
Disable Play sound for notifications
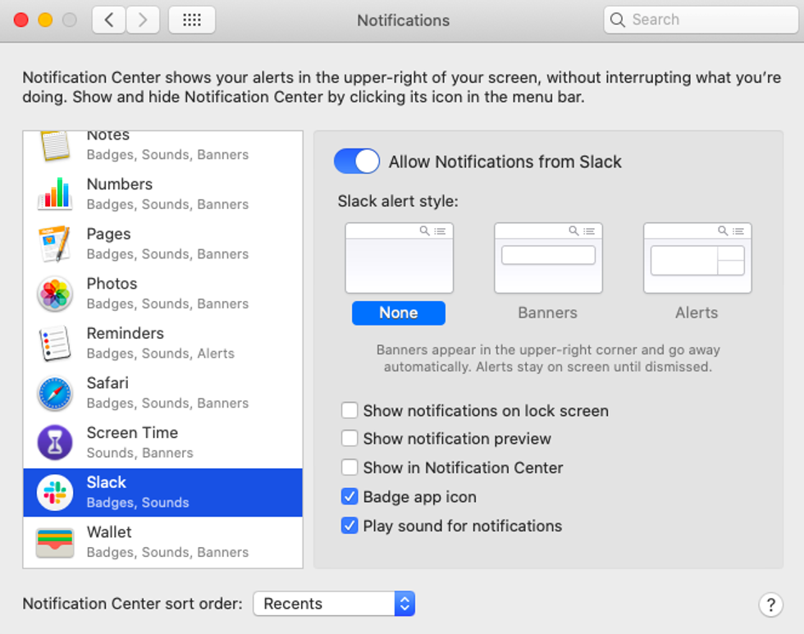point(349,527)
